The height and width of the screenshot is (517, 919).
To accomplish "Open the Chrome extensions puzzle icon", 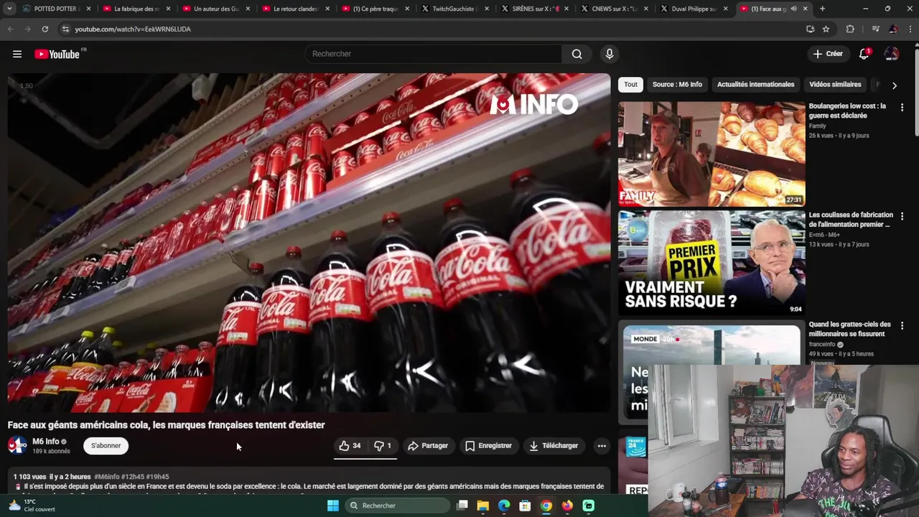I will coord(850,29).
